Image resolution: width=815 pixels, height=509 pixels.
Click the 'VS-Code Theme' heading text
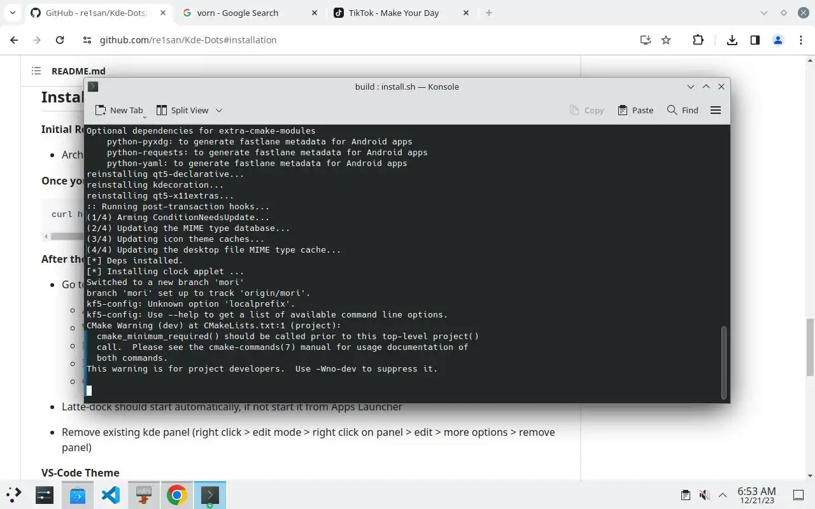pos(80,473)
